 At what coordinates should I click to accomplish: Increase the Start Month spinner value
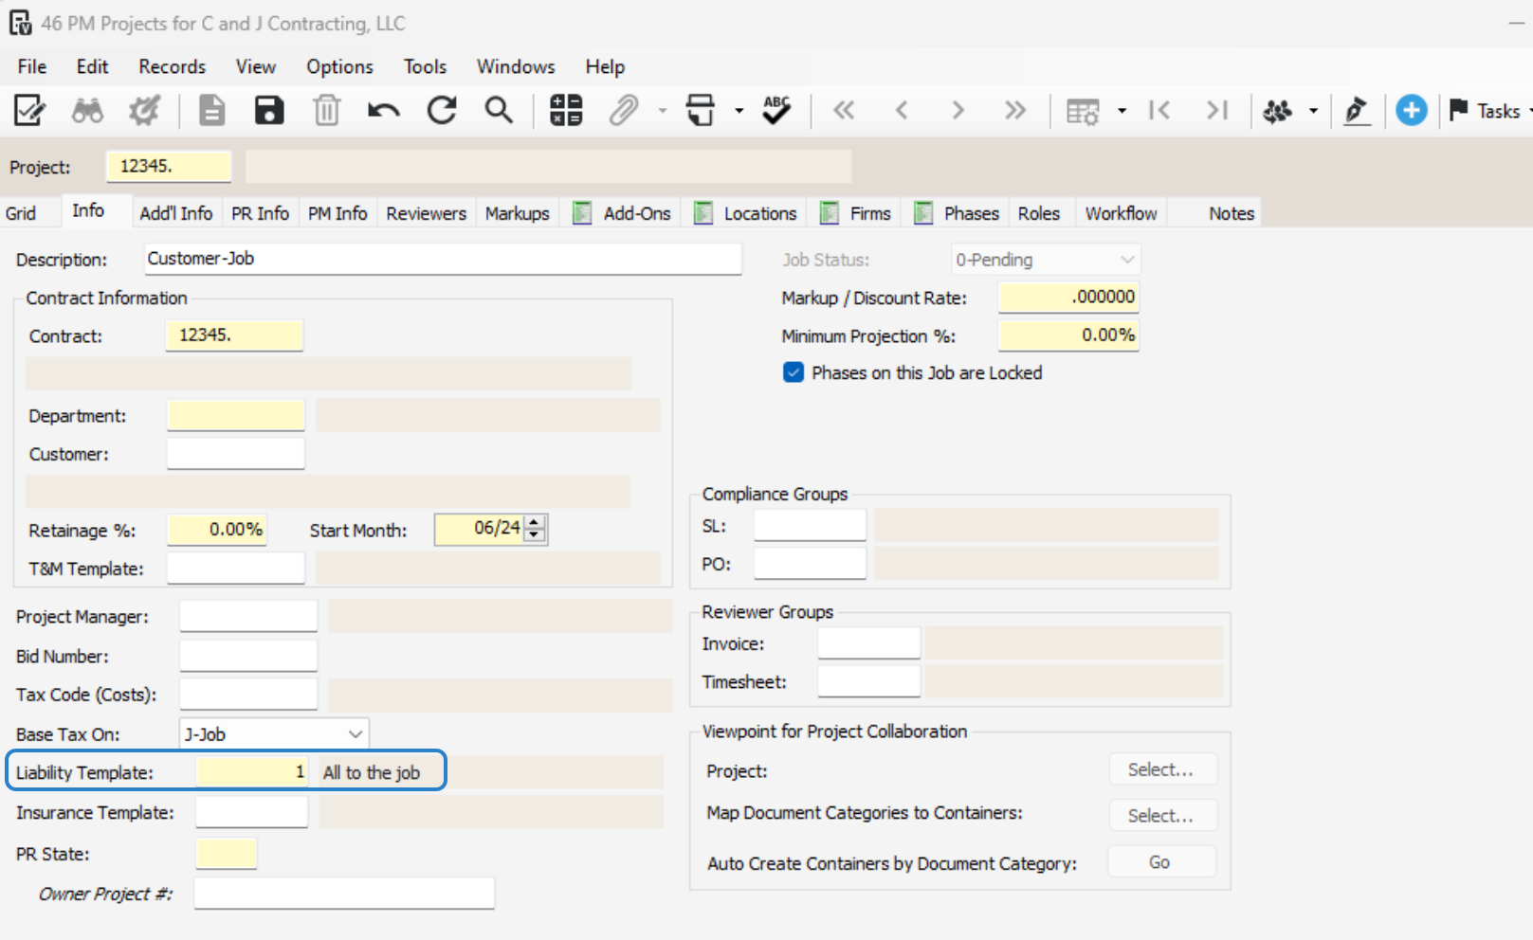535,522
